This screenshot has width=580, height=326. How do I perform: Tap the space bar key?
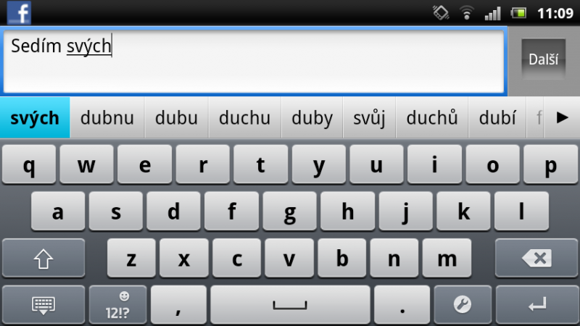(290, 304)
